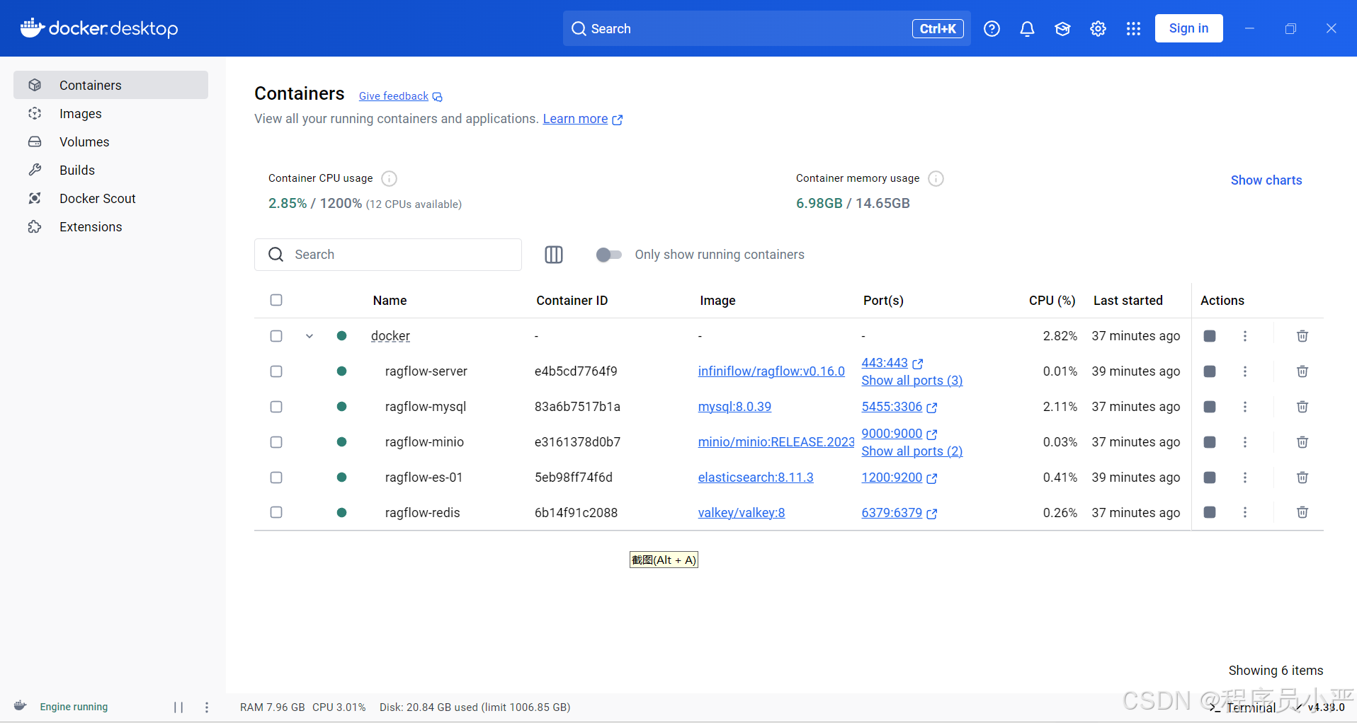Open the infiniflow/ragflow:v0.16.0 image link
This screenshot has width=1357, height=723.
[x=771, y=371]
